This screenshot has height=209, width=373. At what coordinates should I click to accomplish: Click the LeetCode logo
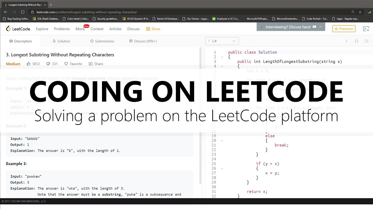[x=18, y=29]
